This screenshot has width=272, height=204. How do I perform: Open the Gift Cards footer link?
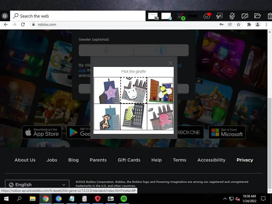pyautogui.click(x=129, y=160)
